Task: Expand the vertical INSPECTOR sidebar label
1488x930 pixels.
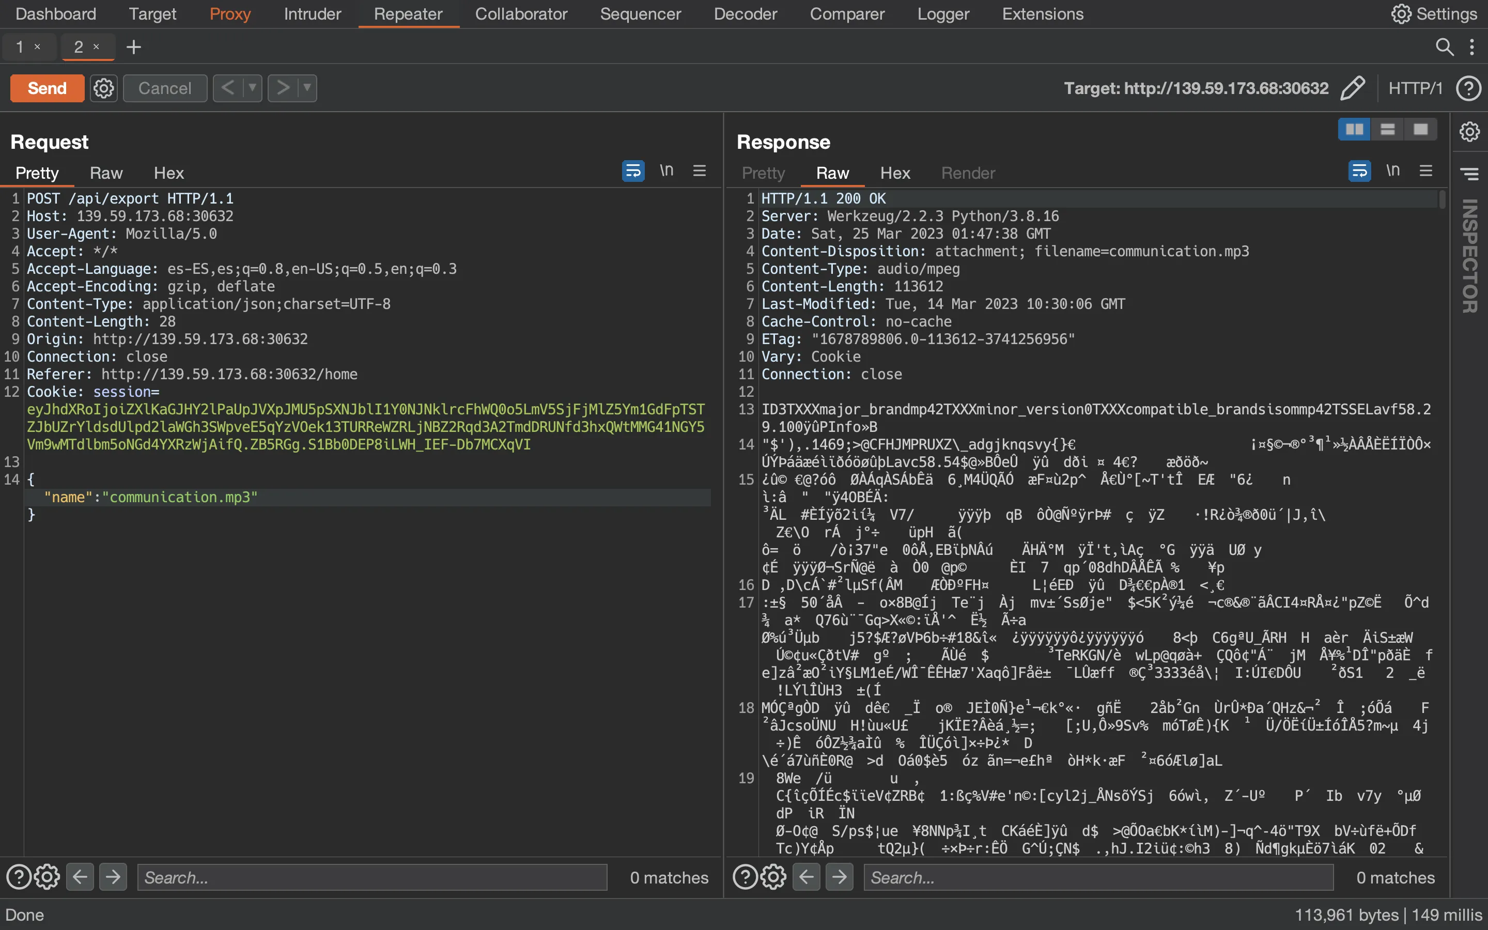Action: click(1470, 256)
